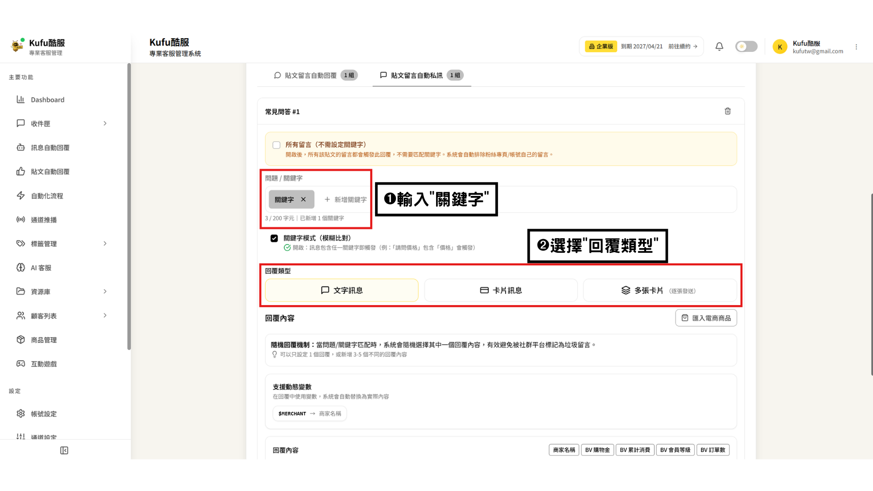Click the yellow K account avatar
Screen dimensions: 873x491
pyautogui.click(x=780, y=46)
